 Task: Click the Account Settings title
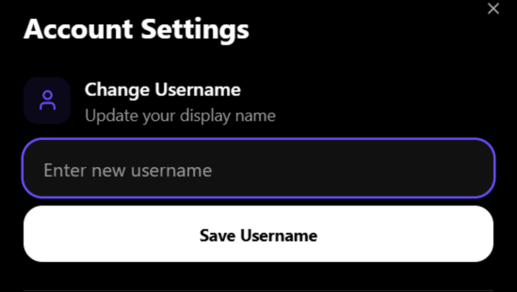pos(136,30)
